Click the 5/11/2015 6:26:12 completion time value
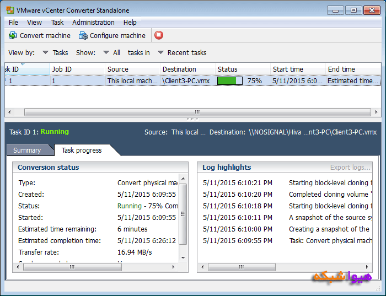Screen dimensions: 386x296 coord(147,241)
